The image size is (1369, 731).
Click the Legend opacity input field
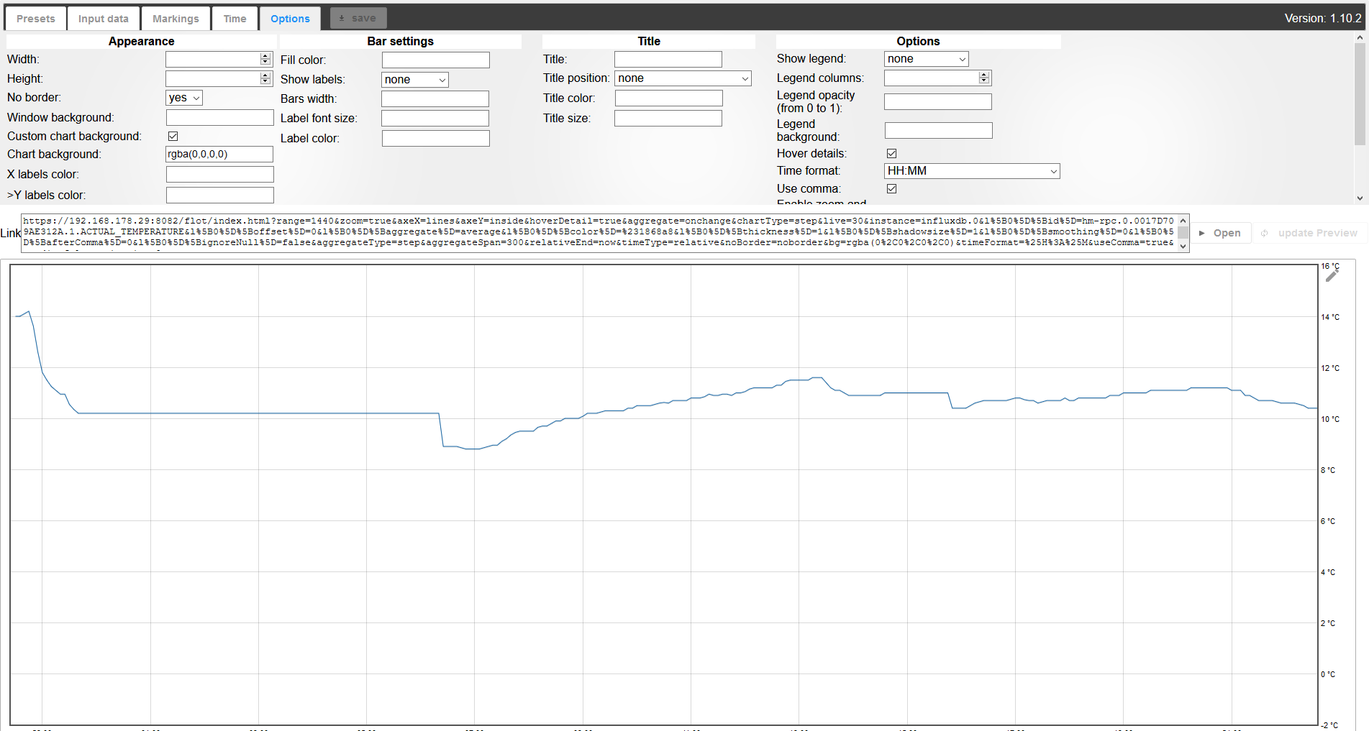(x=938, y=101)
